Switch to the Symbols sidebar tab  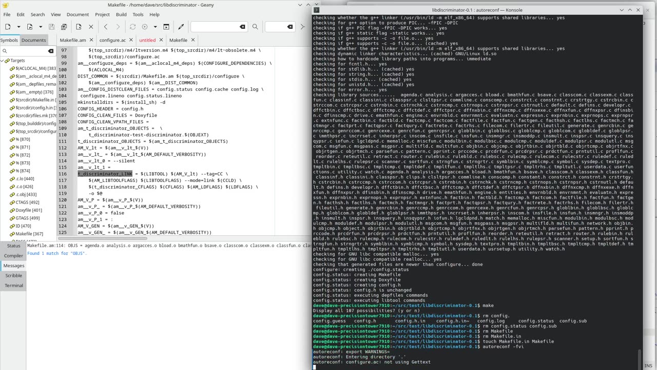coord(9,40)
